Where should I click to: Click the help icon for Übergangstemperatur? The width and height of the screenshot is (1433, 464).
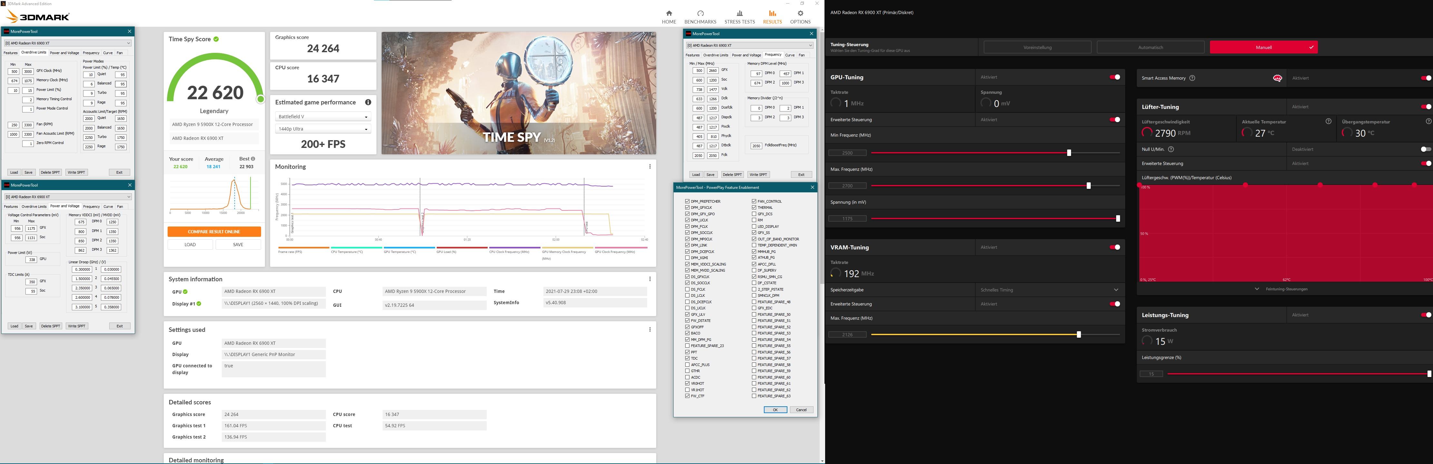[x=1428, y=121]
